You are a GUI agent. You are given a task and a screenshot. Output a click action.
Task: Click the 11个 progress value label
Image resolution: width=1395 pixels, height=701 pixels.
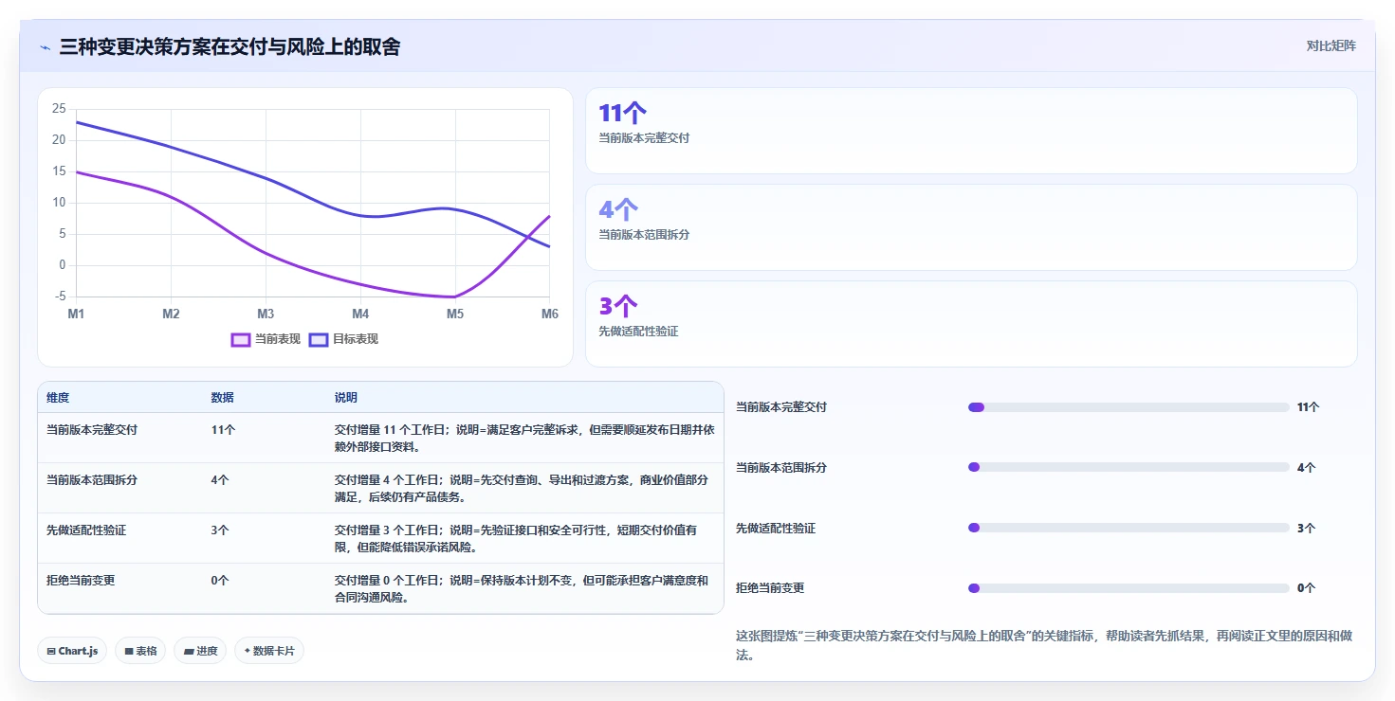[x=1309, y=407]
